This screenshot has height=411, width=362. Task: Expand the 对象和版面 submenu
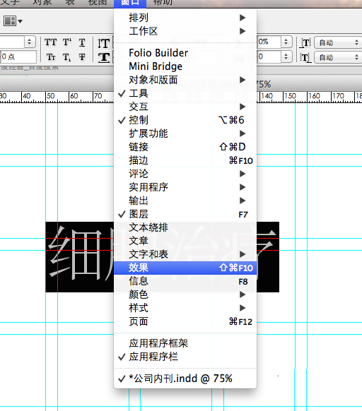185,80
